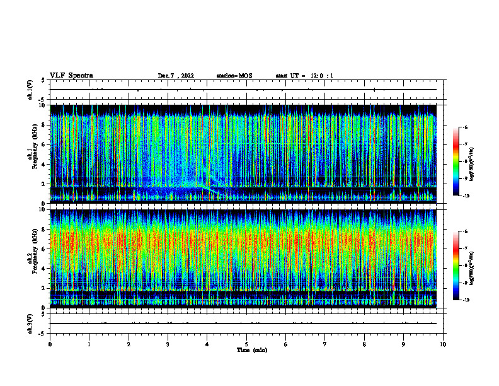499x386 pixels.
Task: Click the "VLF Spectra" plot title
Action: pyautogui.click(x=71, y=76)
